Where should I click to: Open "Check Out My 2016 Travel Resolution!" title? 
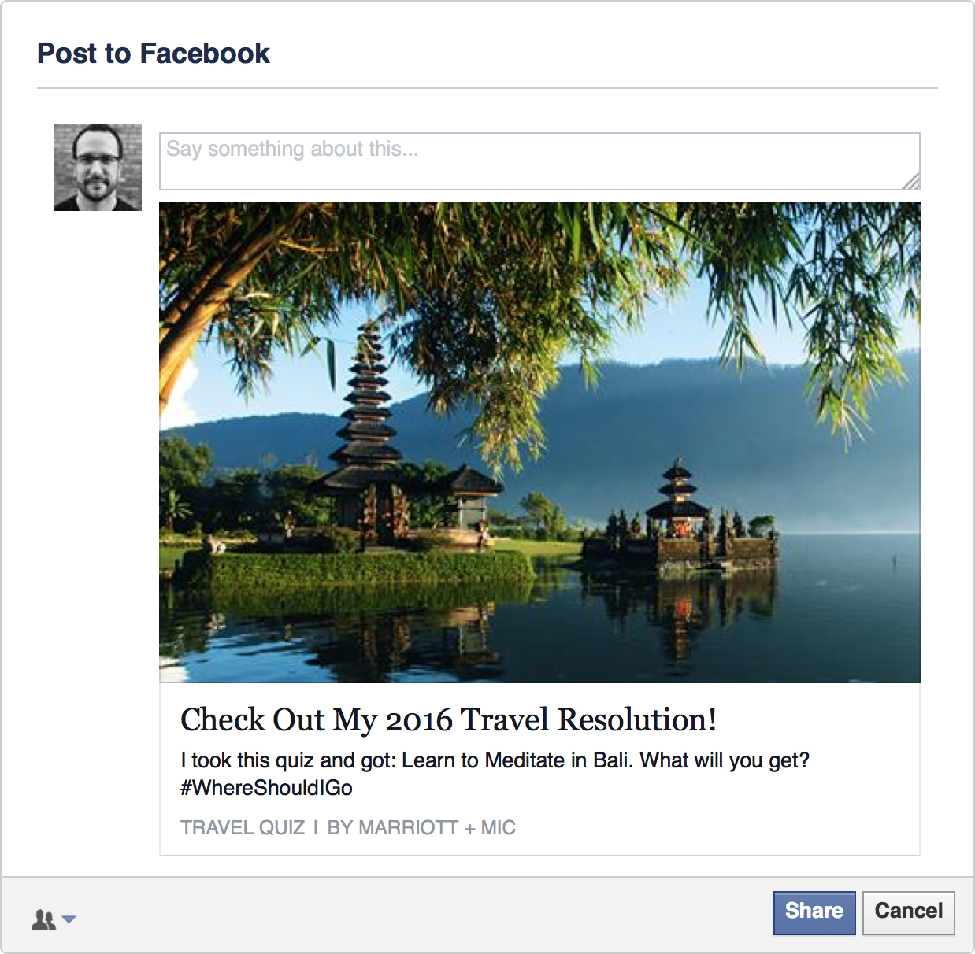448,720
